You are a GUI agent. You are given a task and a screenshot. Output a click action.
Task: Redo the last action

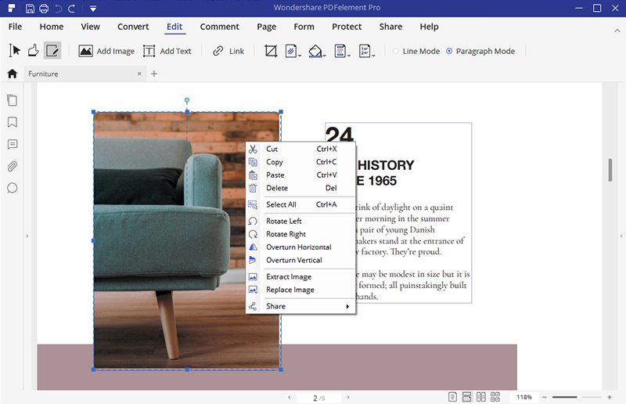click(72, 9)
